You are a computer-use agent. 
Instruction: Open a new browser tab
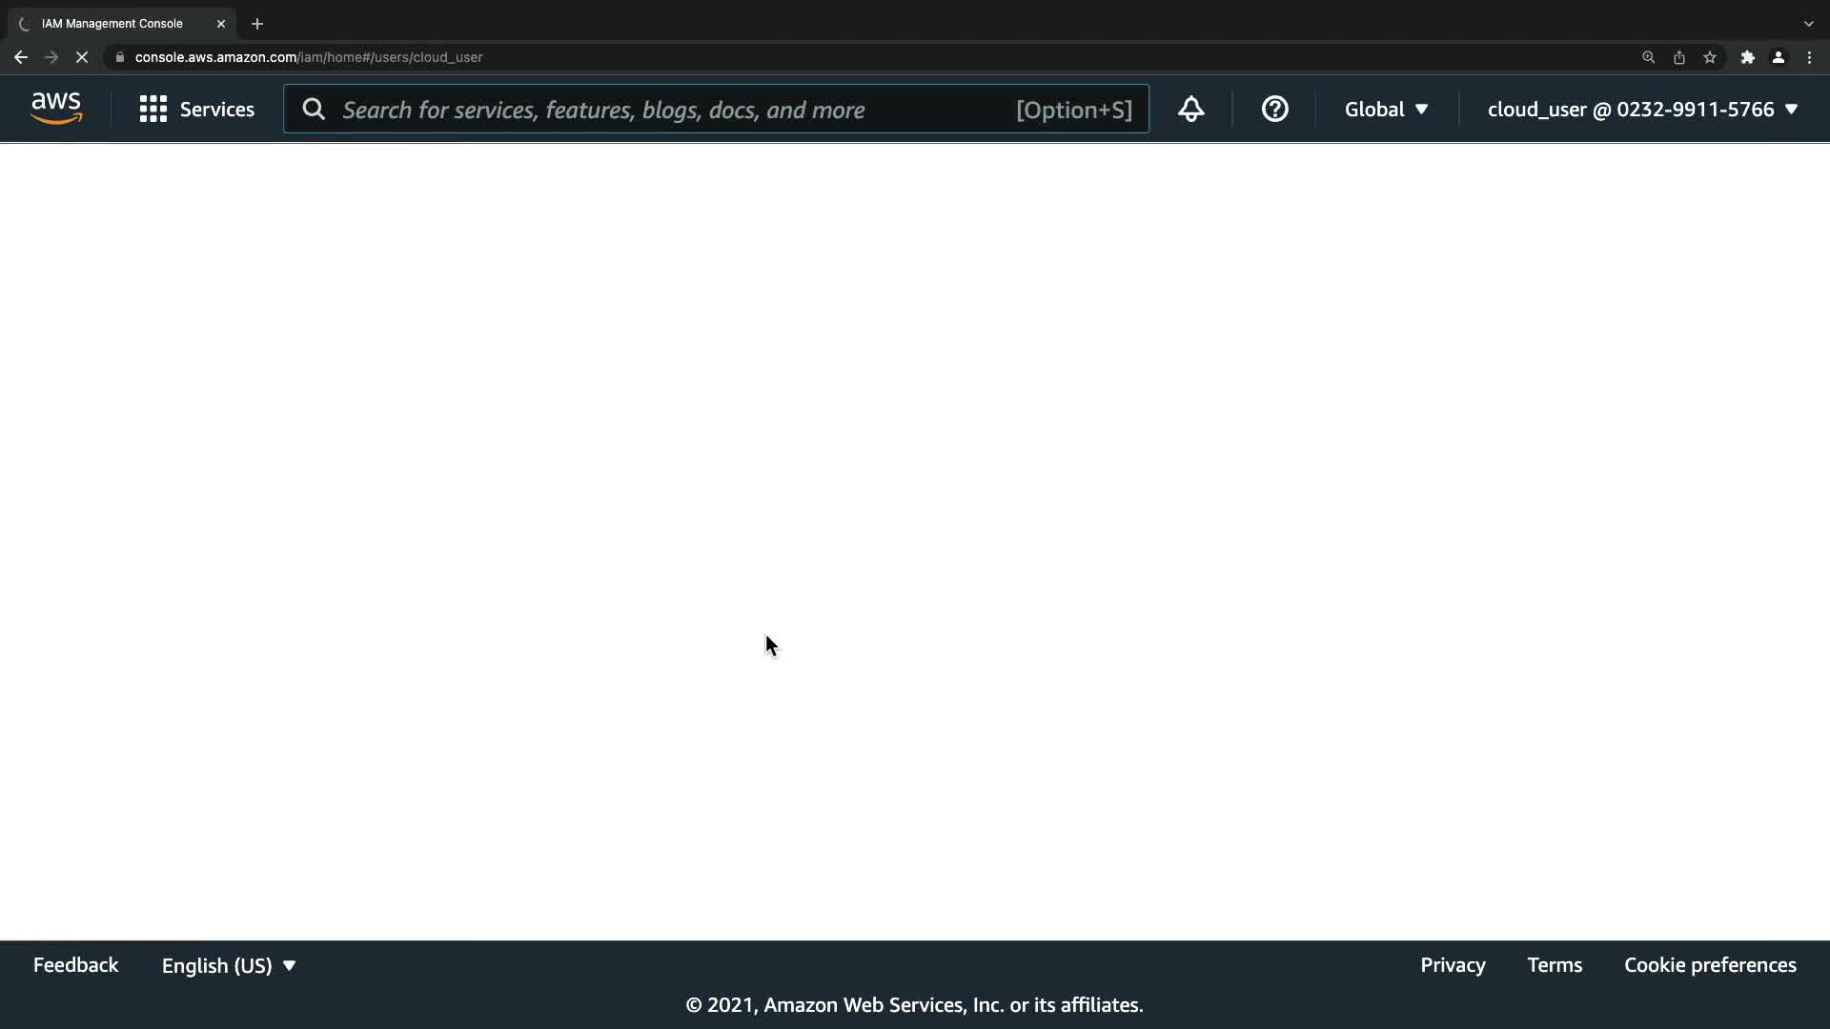tap(257, 24)
